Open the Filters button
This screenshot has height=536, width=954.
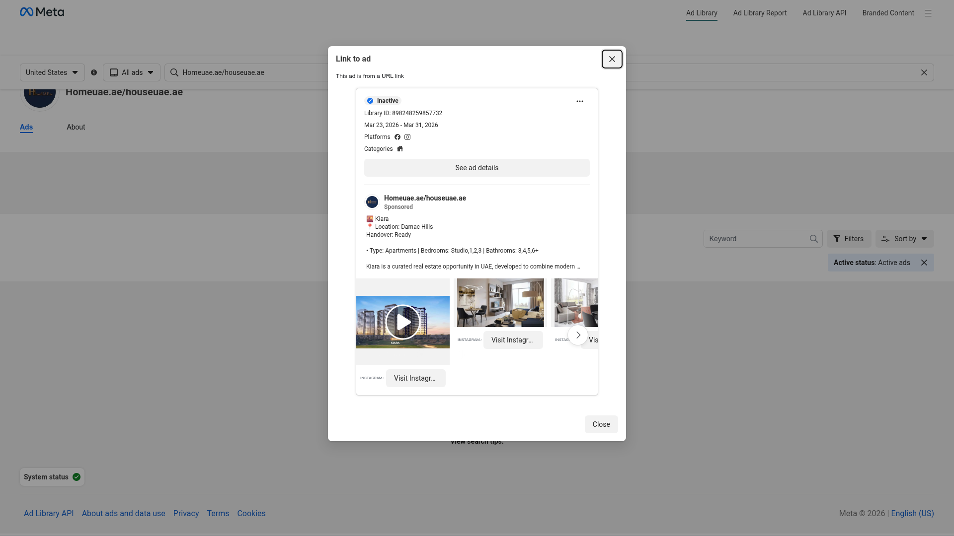(849, 239)
